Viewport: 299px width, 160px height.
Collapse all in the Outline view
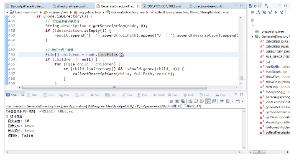(x=253, y=13)
